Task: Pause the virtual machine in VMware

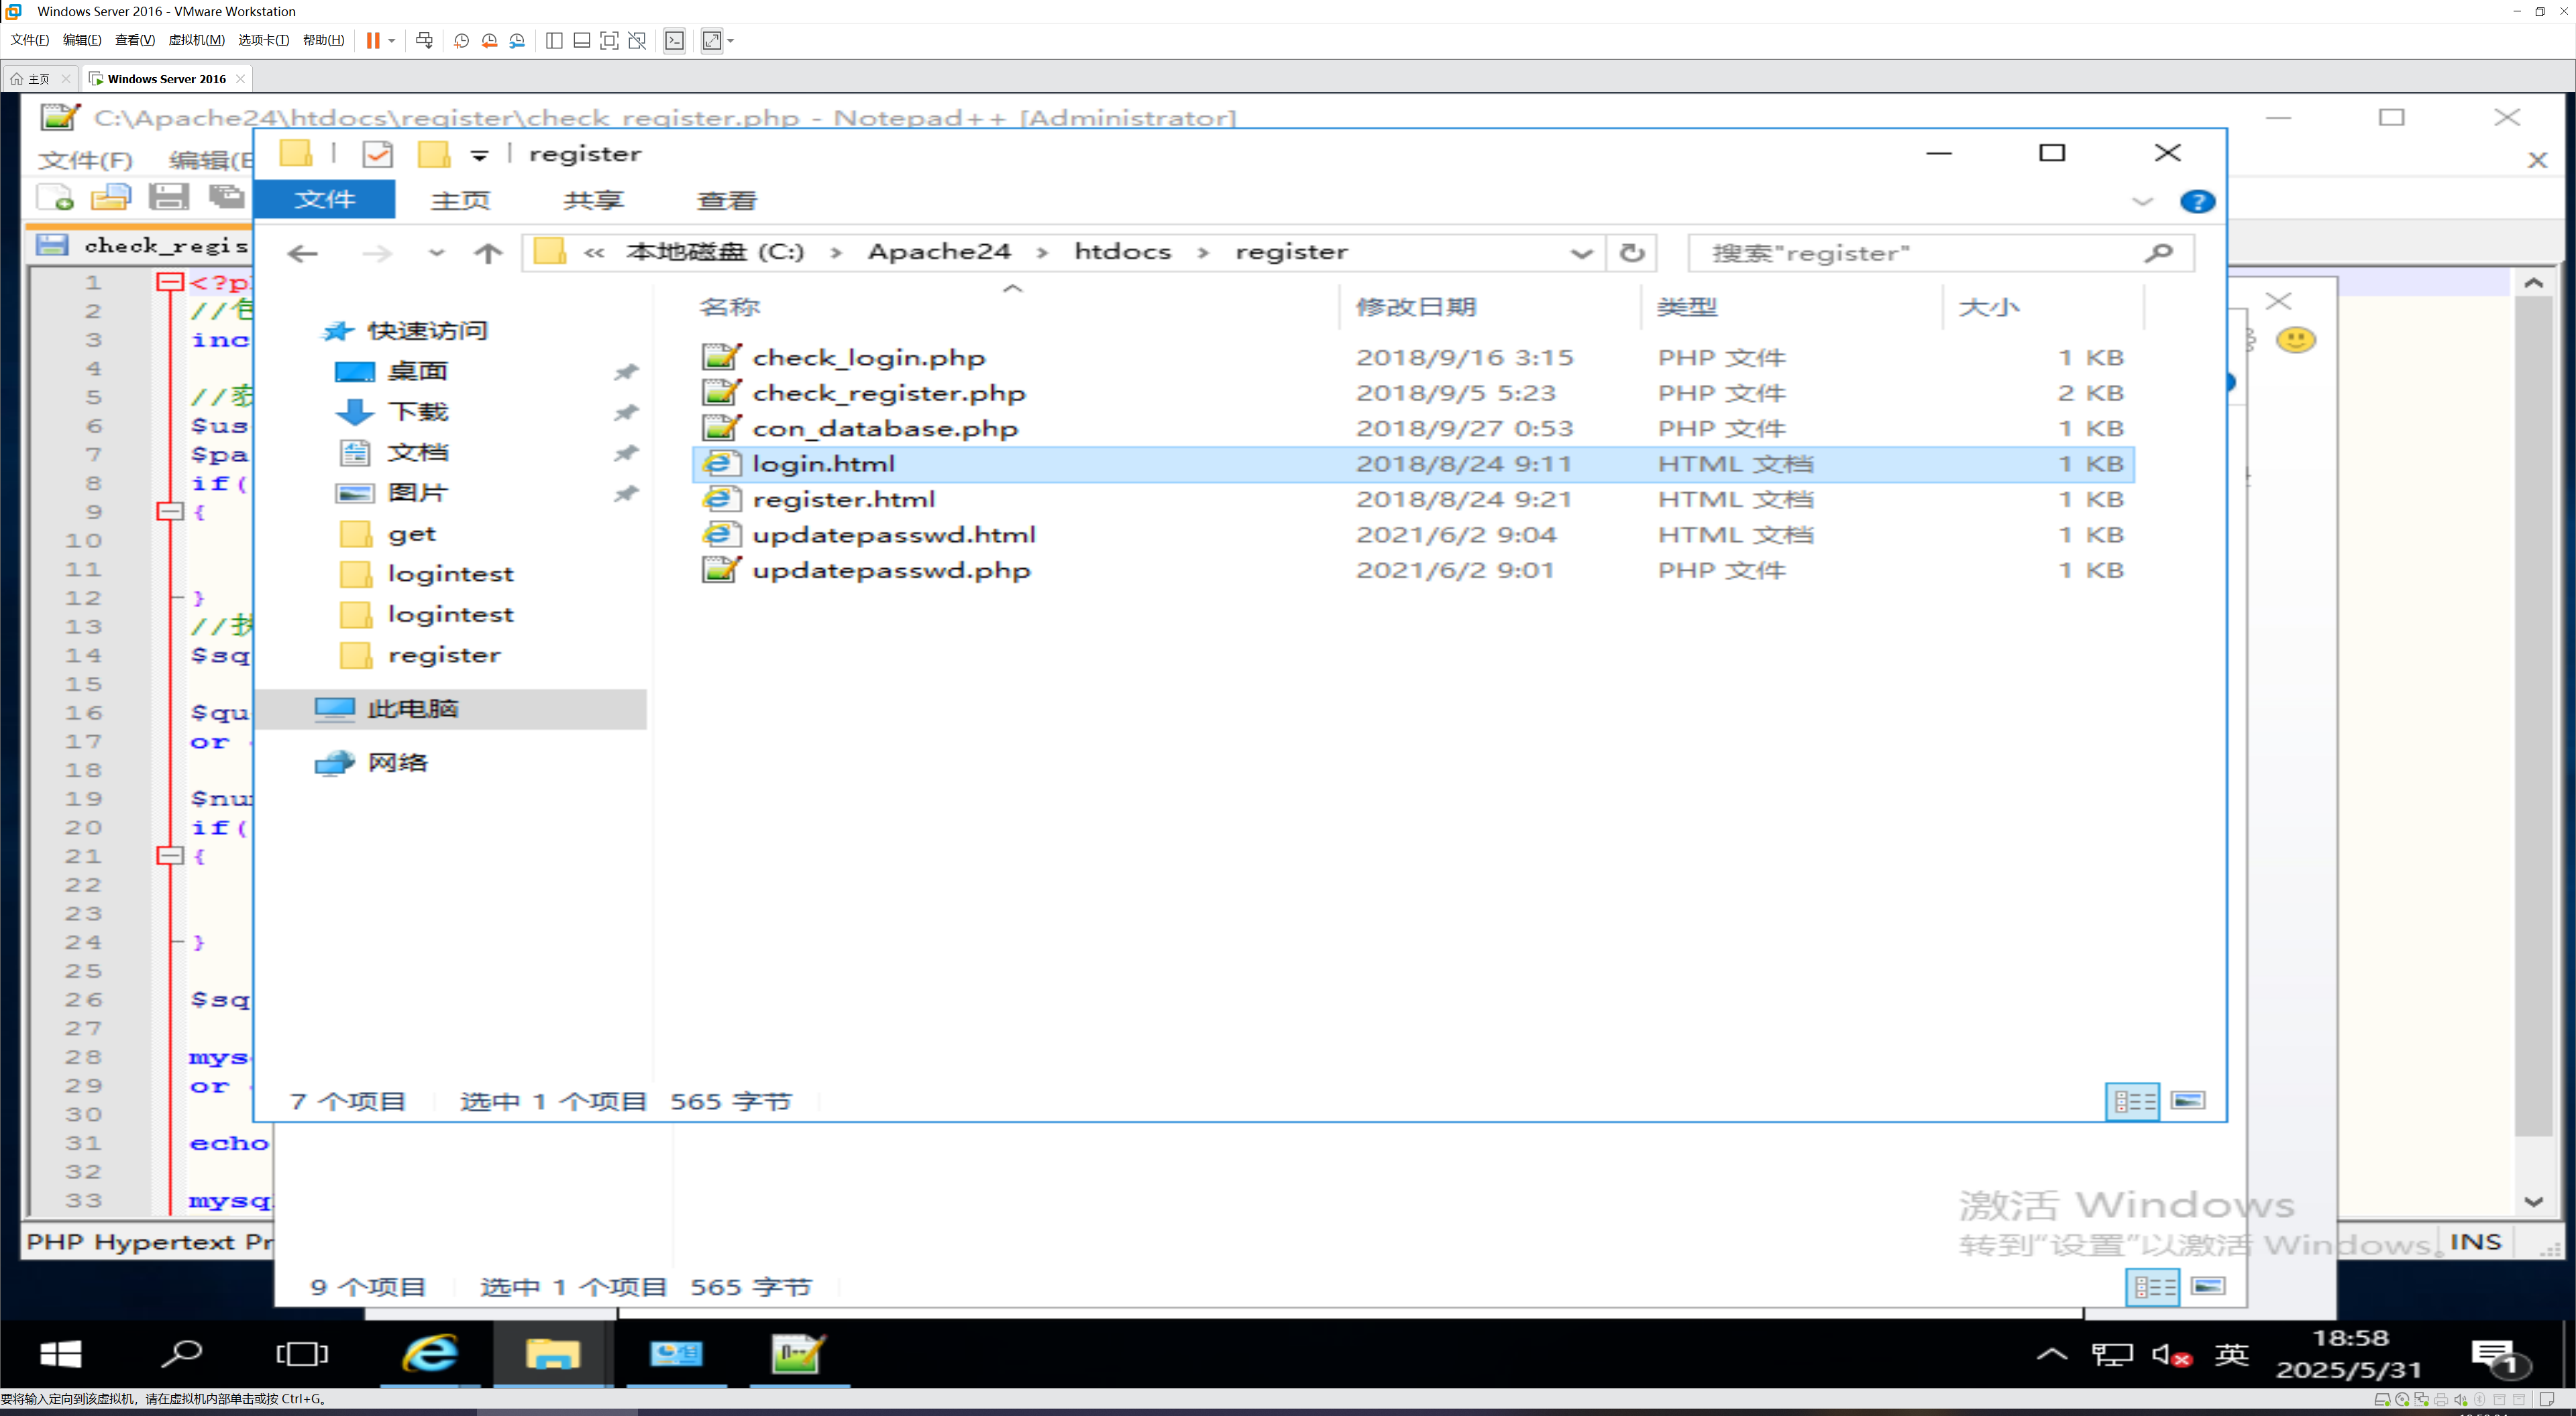Action: point(373,40)
